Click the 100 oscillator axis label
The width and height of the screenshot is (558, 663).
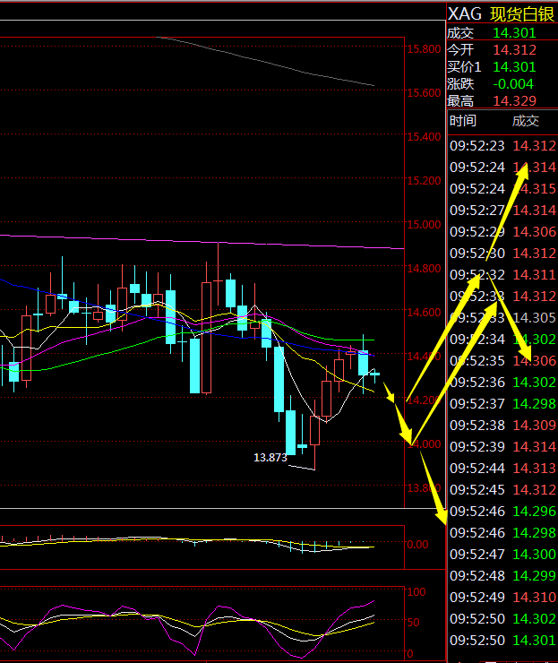point(416,592)
